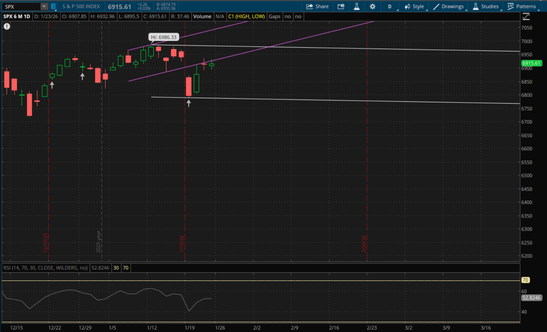Viewport: 547px width, 332px height.
Task: Open the alert notification icon beside Share
Action: coord(341,7)
